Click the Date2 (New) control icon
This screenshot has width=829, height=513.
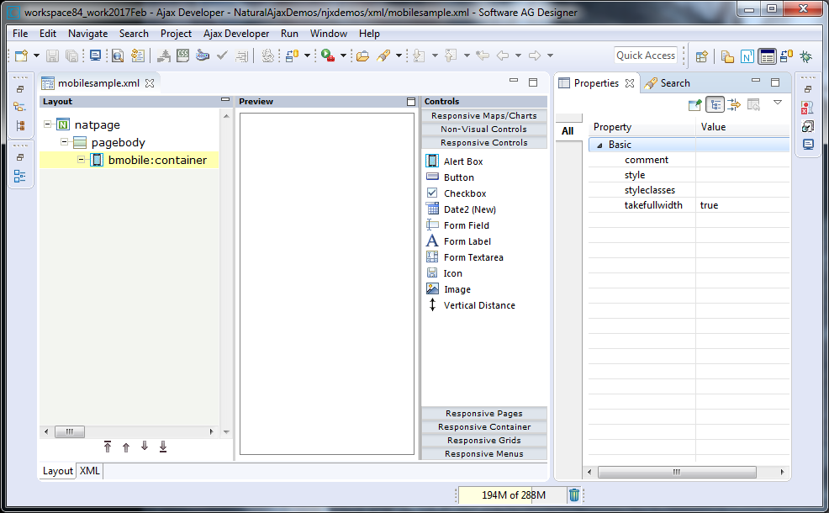[432, 209]
